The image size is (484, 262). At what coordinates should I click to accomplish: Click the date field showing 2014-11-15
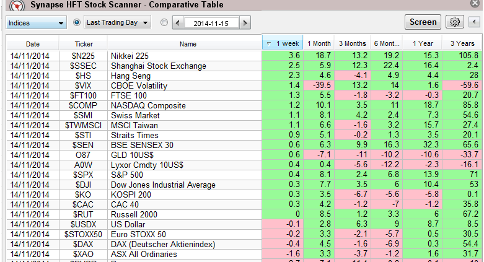(x=211, y=23)
